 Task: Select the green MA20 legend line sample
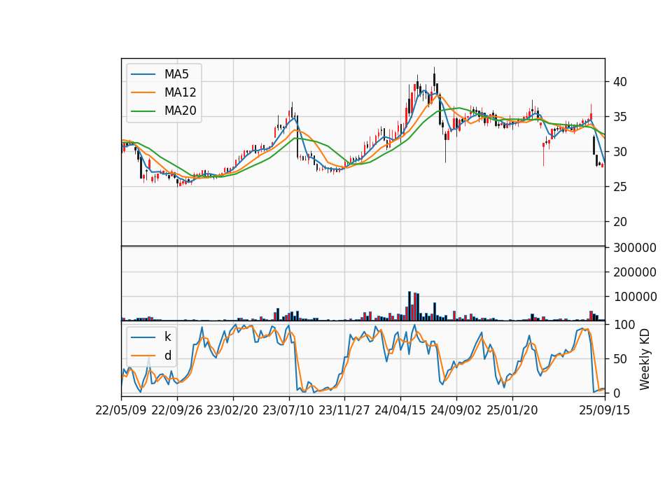coord(143,111)
